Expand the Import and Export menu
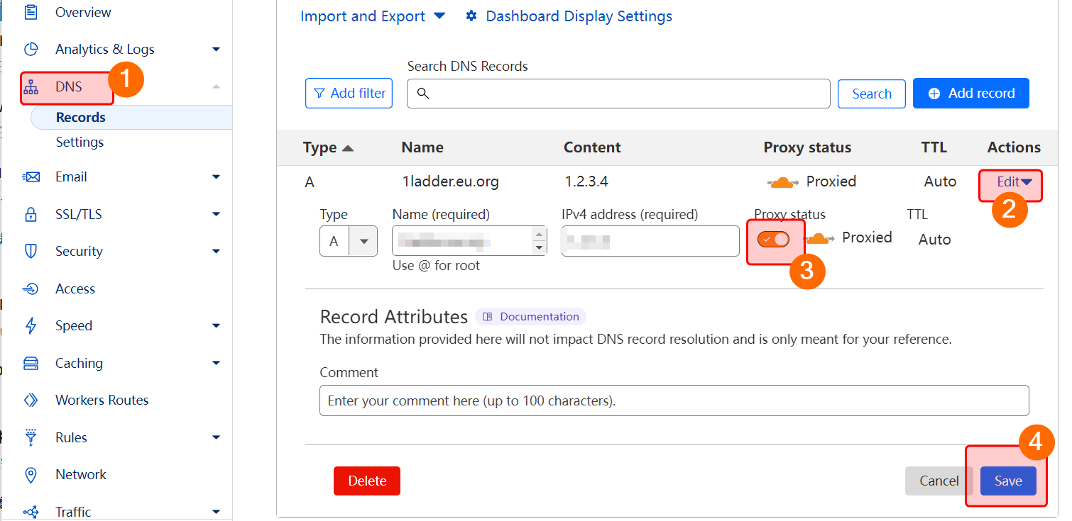Screen dimensions: 1072x521 click(x=373, y=16)
